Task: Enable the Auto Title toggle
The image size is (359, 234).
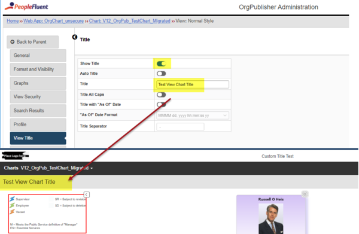Action: coord(162,74)
